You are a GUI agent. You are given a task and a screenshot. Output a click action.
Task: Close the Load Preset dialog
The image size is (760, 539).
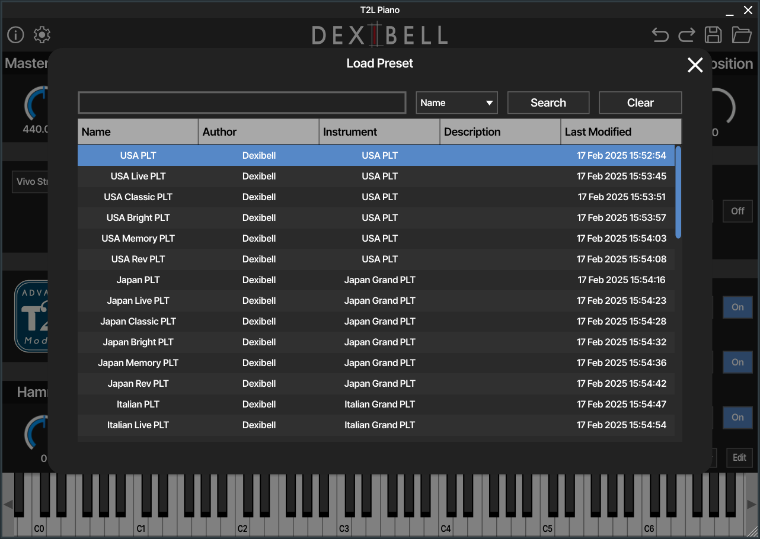click(695, 65)
